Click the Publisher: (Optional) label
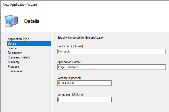 [x=70, y=46]
